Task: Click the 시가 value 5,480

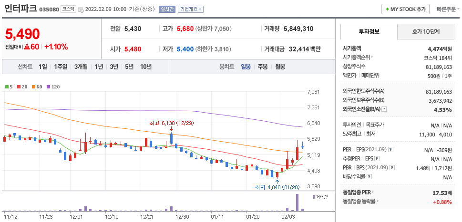Action: coord(133,49)
